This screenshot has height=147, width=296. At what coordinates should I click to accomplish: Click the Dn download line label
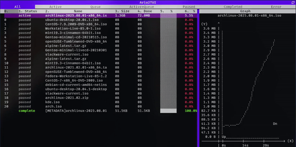tap(275, 124)
